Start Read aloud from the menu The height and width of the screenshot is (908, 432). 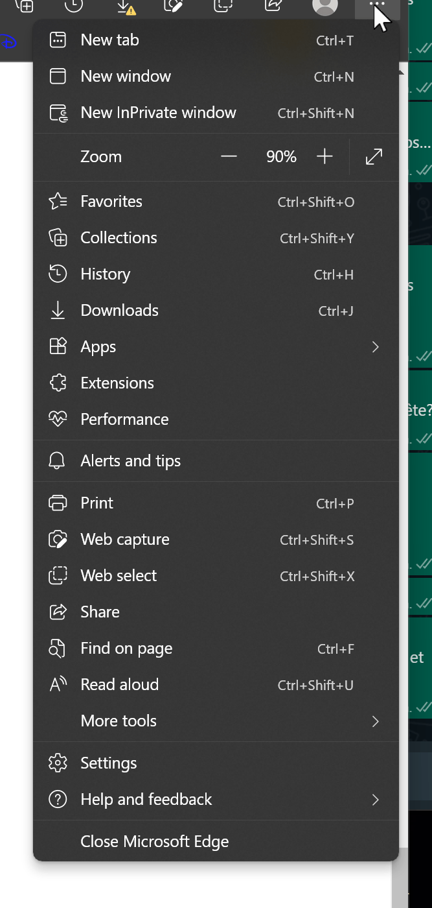pyautogui.click(x=216, y=685)
